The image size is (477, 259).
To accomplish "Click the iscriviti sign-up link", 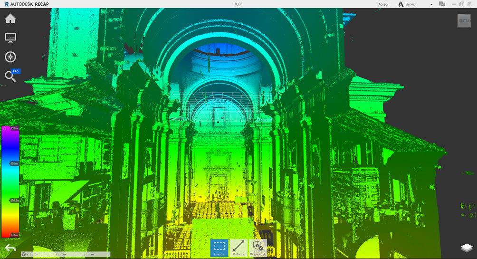I will (x=415, y=4).
